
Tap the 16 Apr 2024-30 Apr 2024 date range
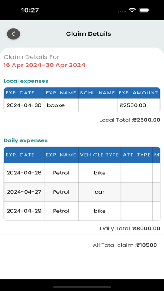tap(44, 65)
